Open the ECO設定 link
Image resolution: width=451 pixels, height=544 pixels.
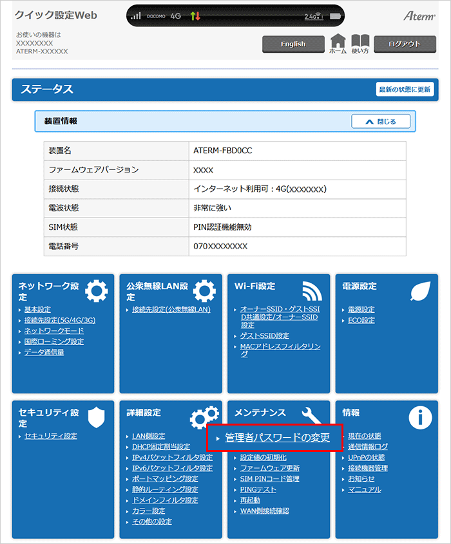point(361,320)
